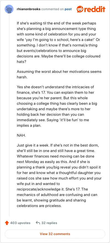Click the 'college coloured hats?' sentence
The width and height of the screenshot is (110, 243).
[59, 59]
